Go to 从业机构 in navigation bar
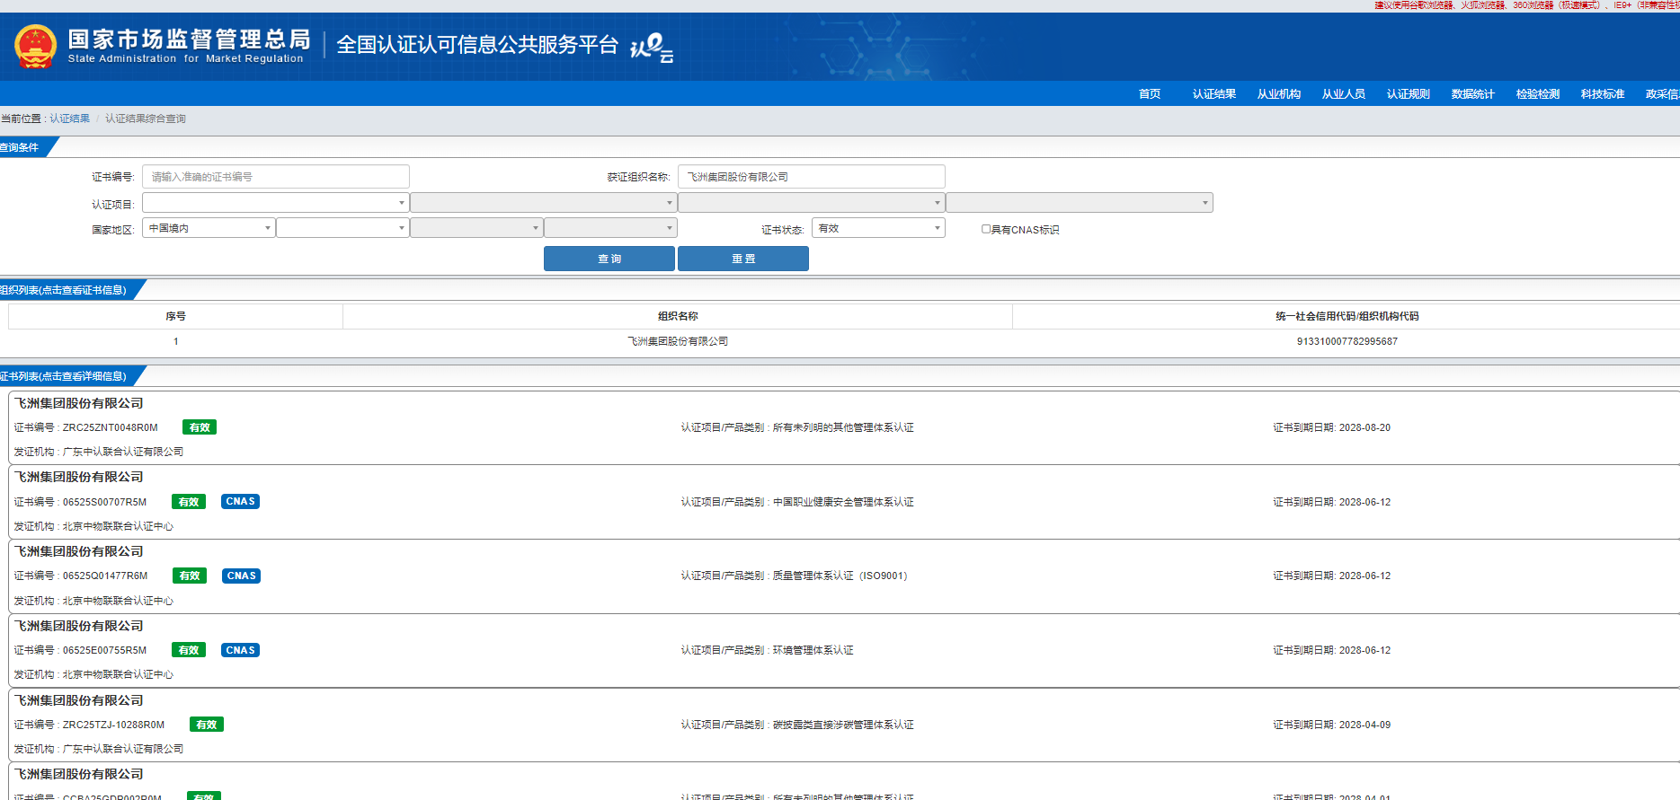1680x800 pixels. (1278, 94)
